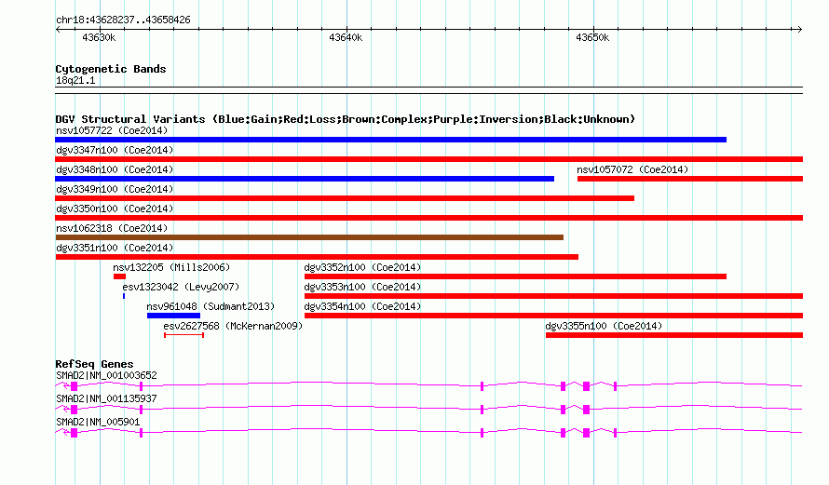This screenshot has width=829, height=485.
Task: Open the dgv3350n100 (Coe2014) label
Action: 115,209
